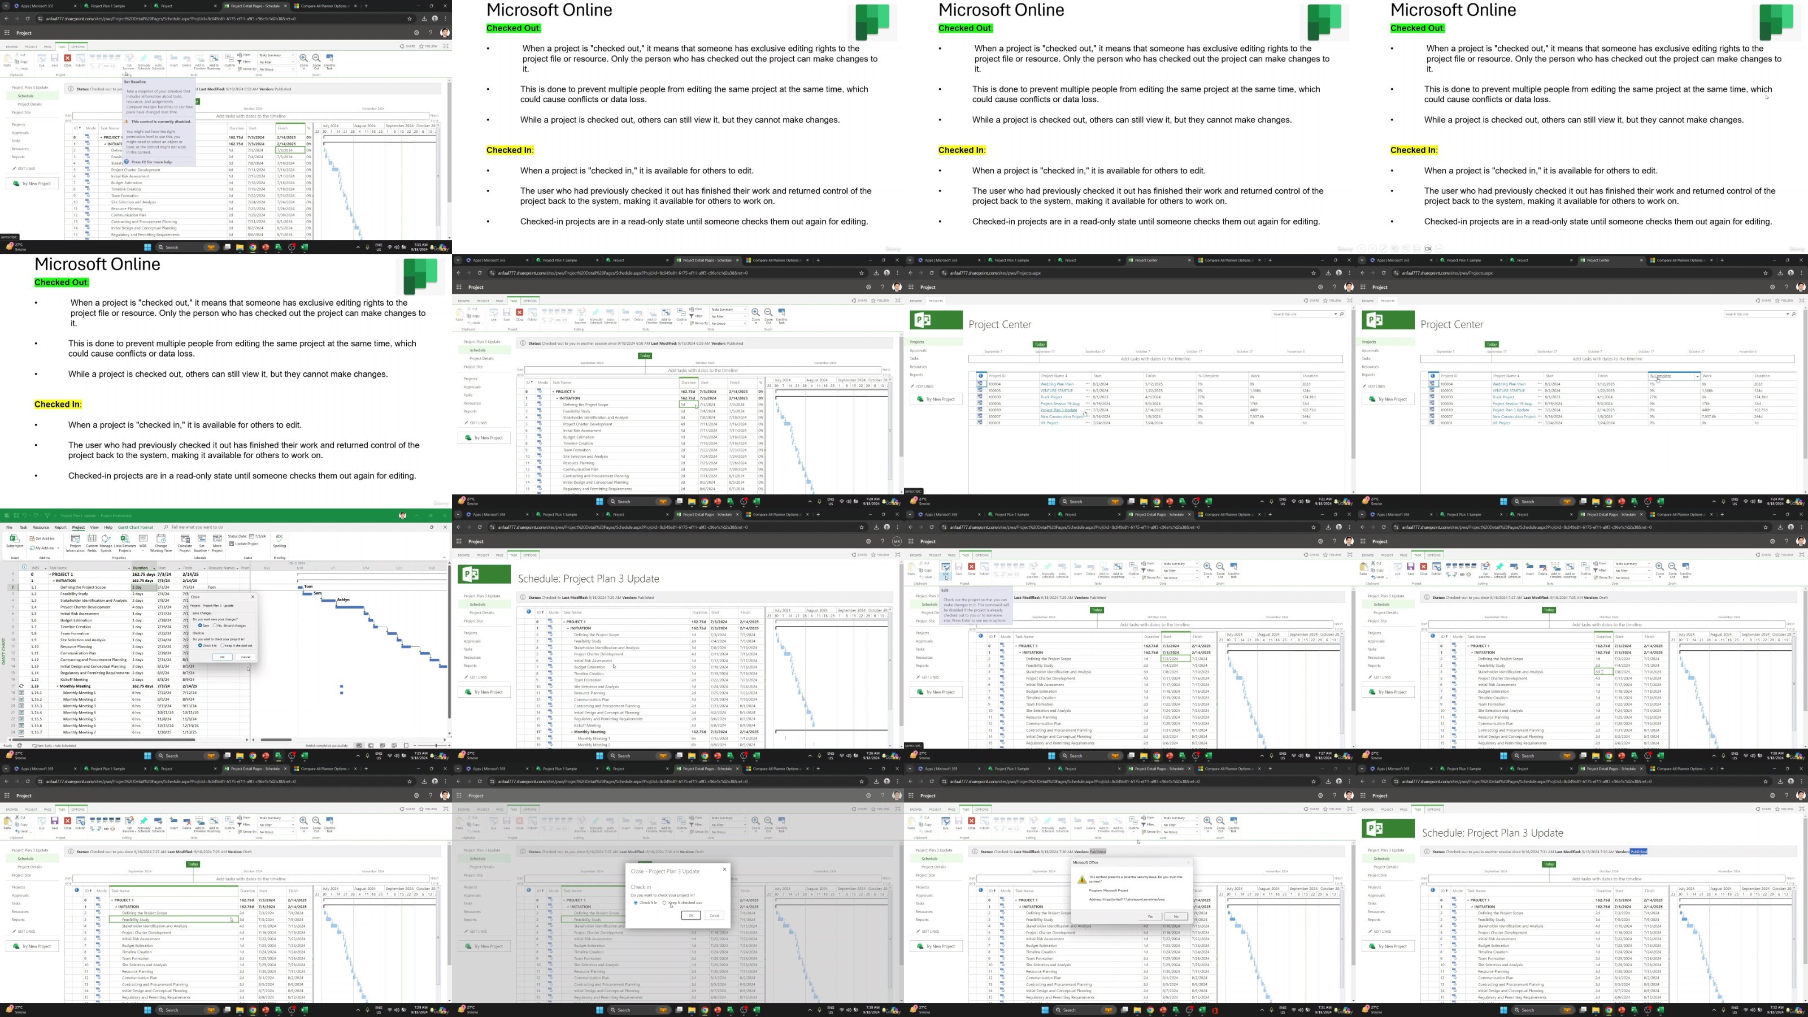This screenshot has height=1017, width=1808.
Task: Click Custom Fields in Project Professional ribbon
Action: click(92, 542)
